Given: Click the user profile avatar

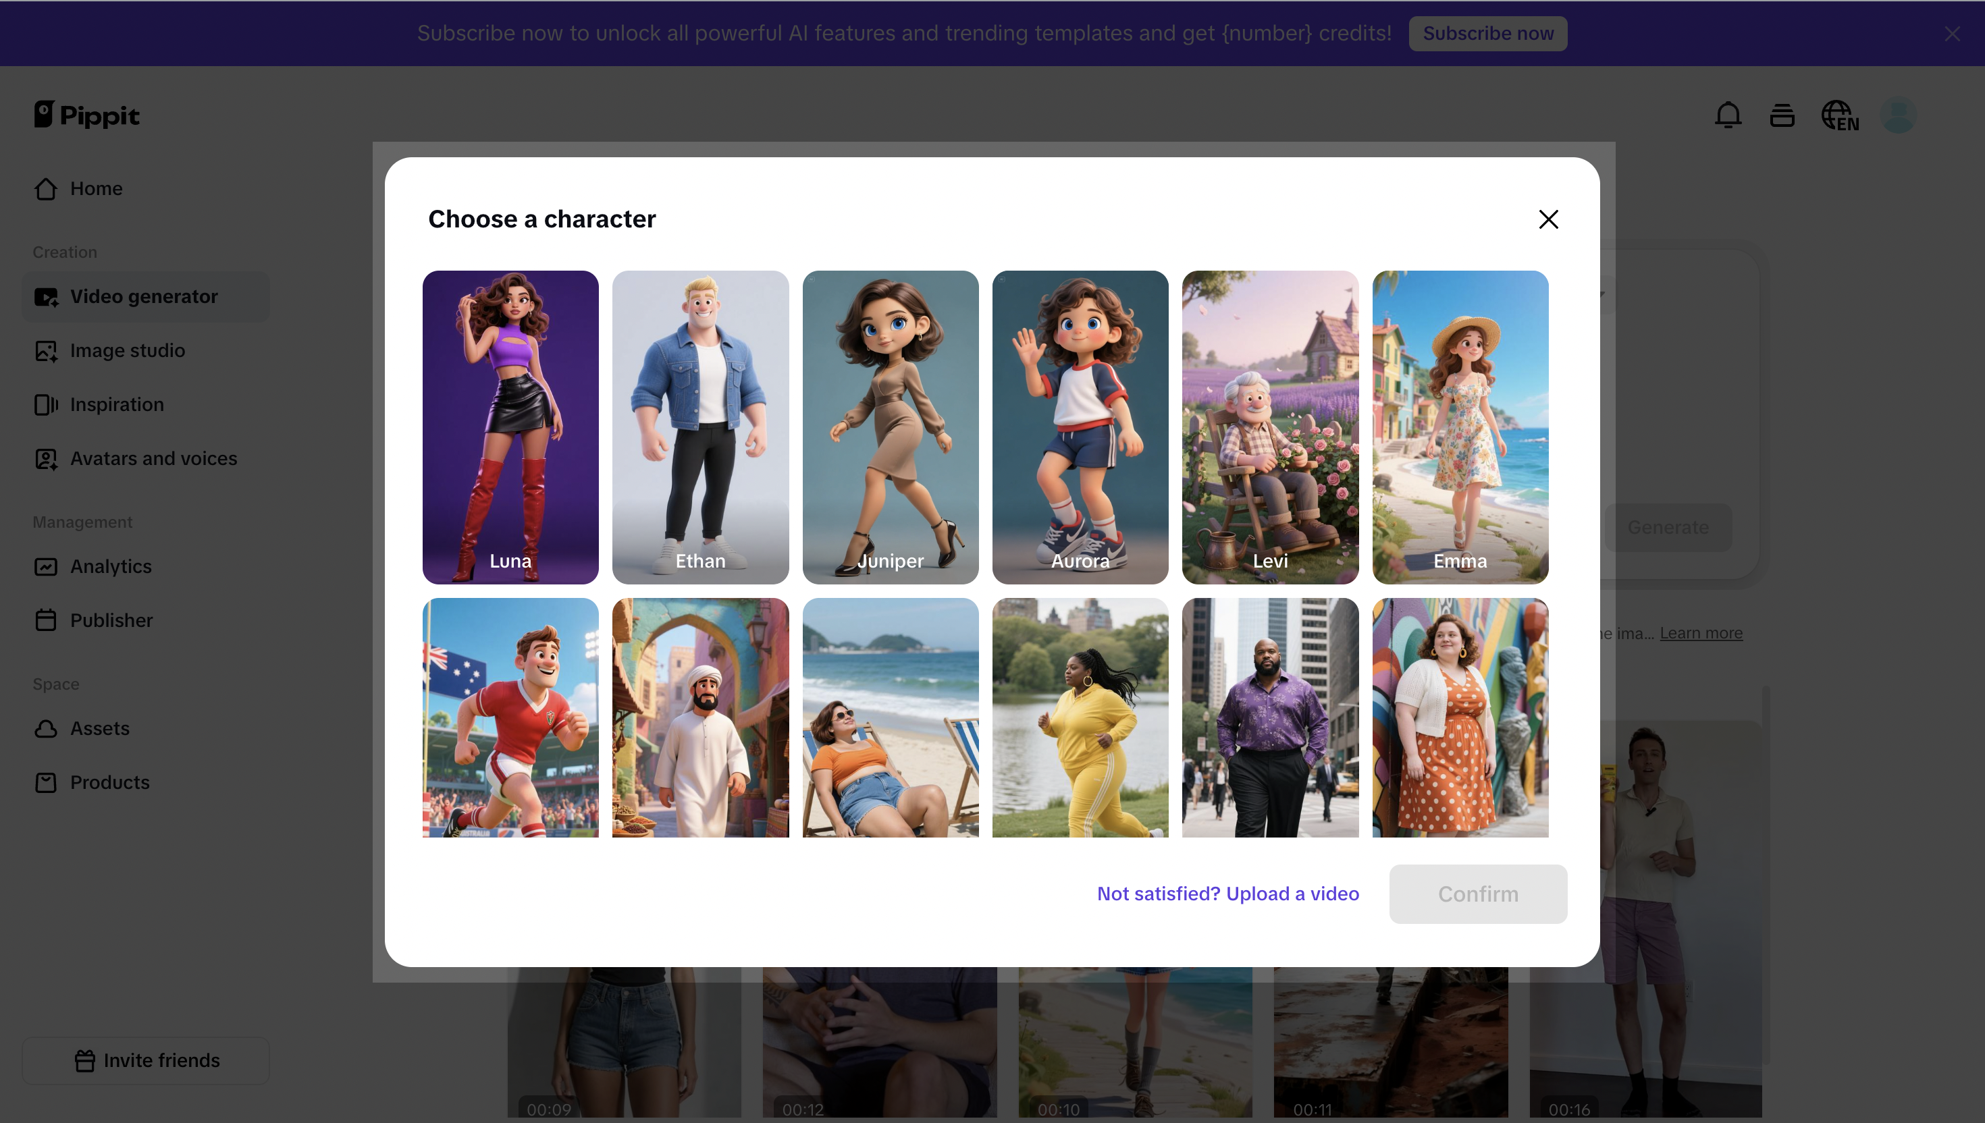Looking at the screenshot, I should (x=1898, y=115).
